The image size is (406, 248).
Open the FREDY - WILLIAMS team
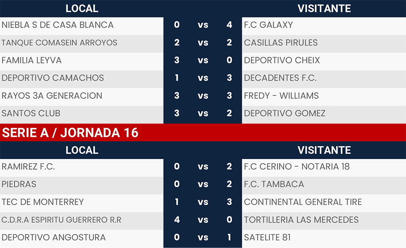[x=281, y=96]
